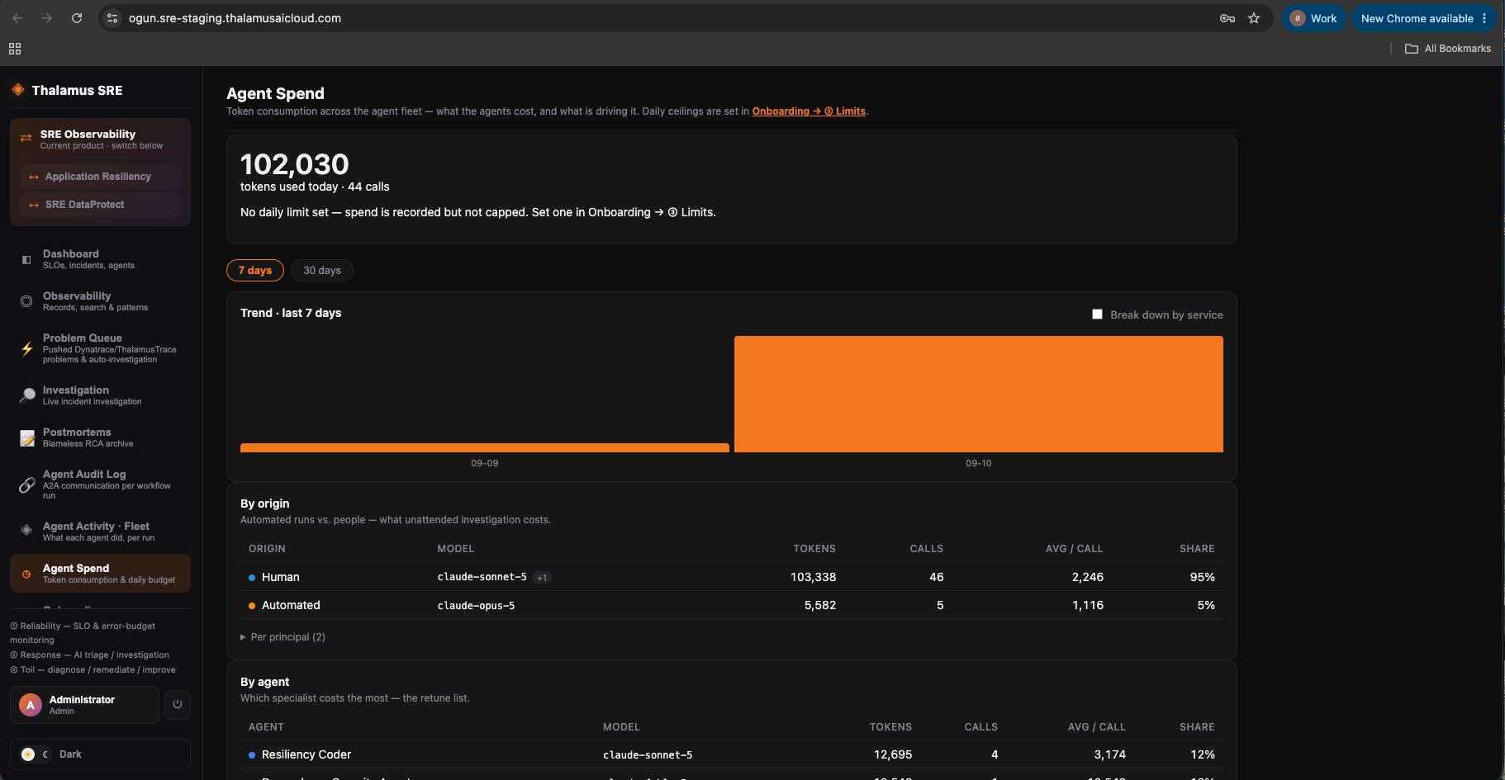Click the 09-10 bar in trend chart
Viewport: 1505px width, 780px height.
tap(979, 394)
